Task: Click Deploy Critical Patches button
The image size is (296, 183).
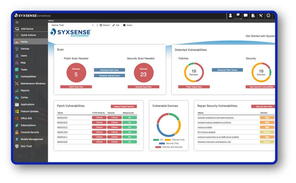Action: click(x=124, y=107)
